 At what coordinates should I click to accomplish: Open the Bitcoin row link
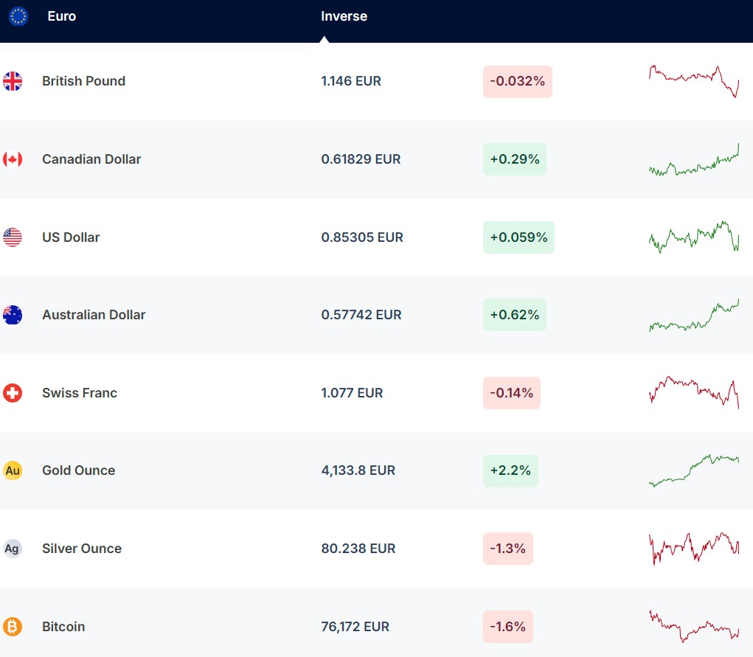(x=63, y=627)
